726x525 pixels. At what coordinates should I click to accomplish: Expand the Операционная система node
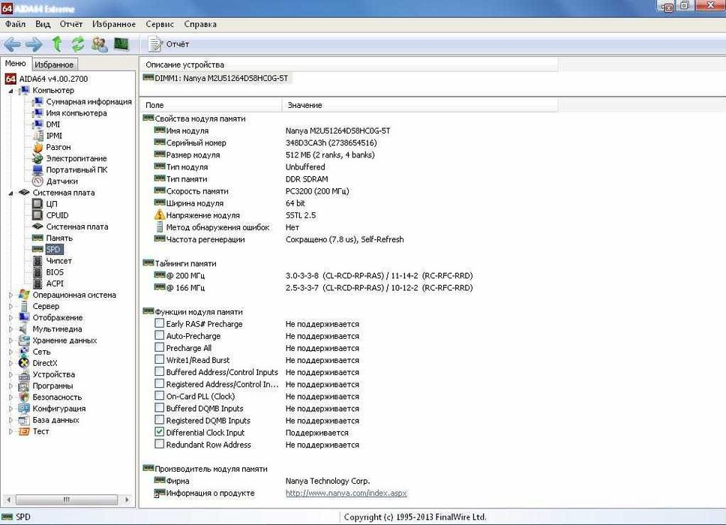pos(10,295)
